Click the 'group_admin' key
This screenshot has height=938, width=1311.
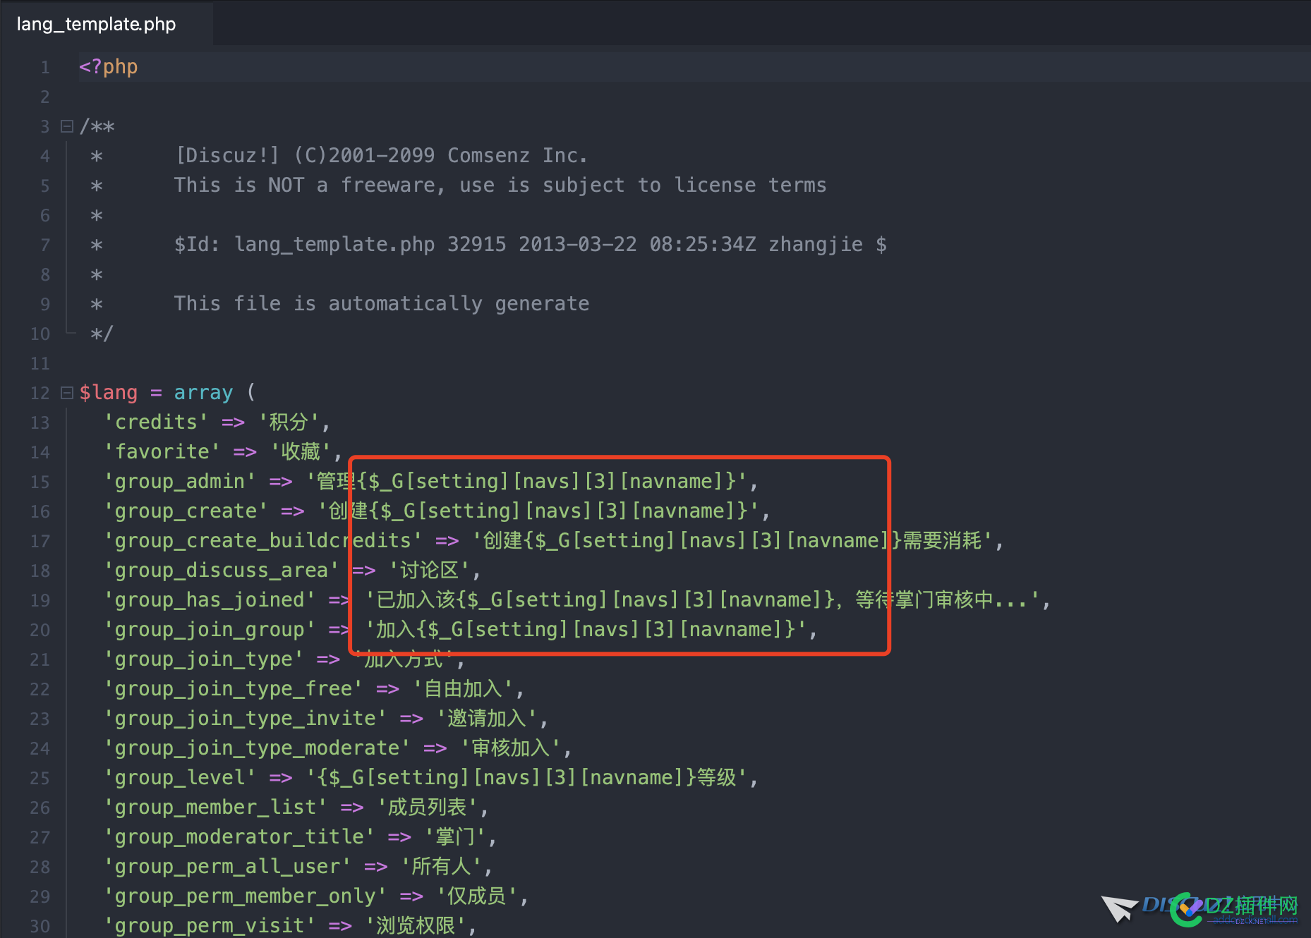click(180, 481)
